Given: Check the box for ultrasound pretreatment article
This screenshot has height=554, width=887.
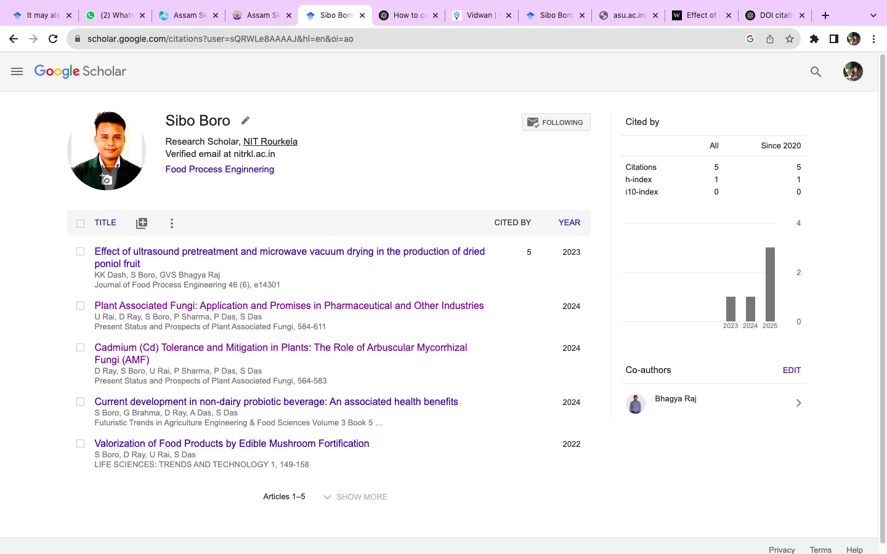Looking at the screenshot, I should coord(80,252).
